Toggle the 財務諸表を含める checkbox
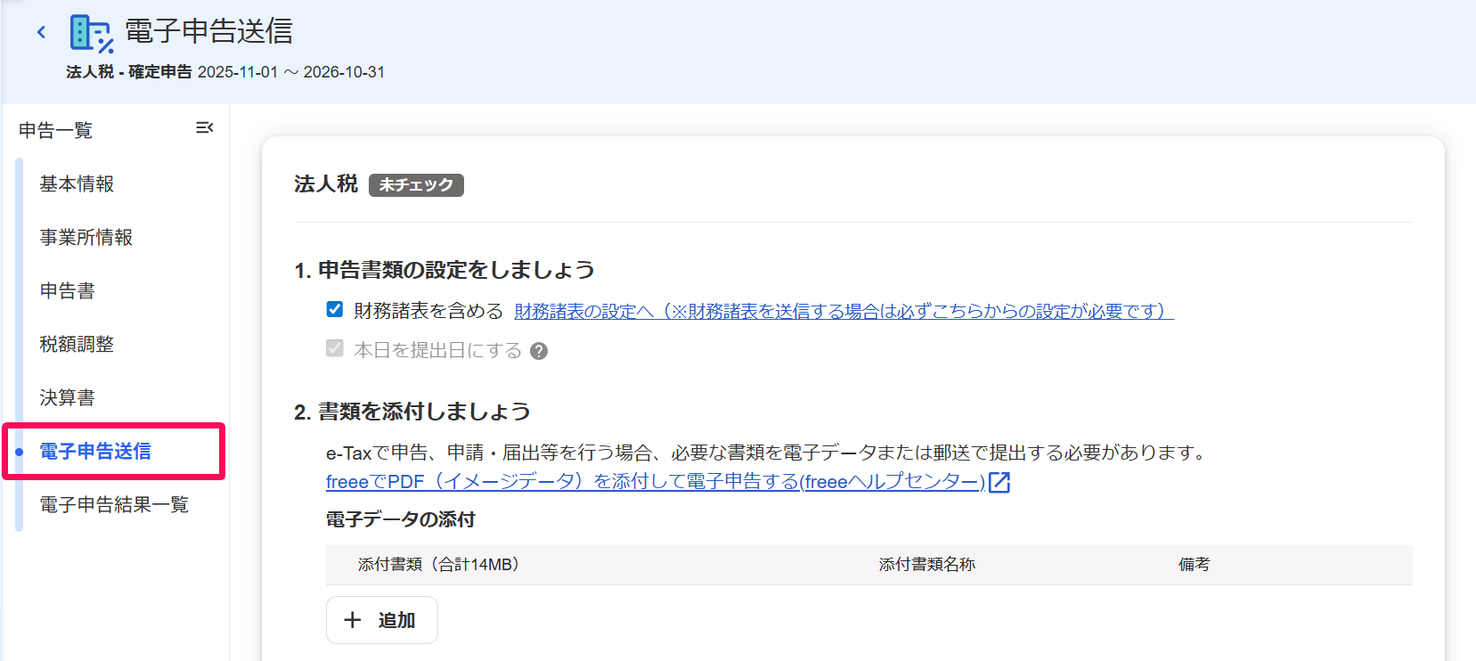Image resolution: width=1476 pixels, height=661 pixels. pos(335,309)
